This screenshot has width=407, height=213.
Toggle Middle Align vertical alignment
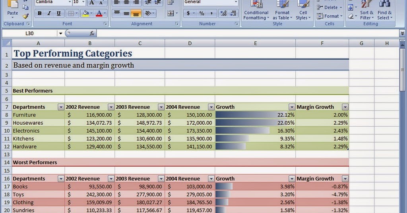coord(126,13)
